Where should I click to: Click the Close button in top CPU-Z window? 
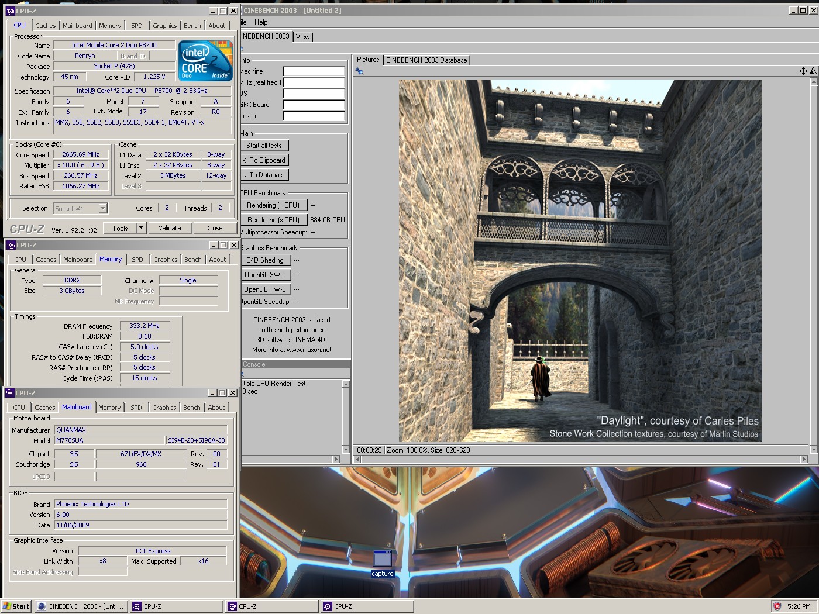click(215, 228)
